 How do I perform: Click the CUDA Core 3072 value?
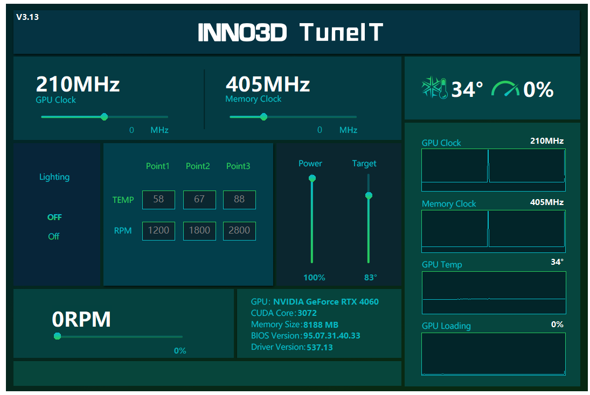(307, 313)
